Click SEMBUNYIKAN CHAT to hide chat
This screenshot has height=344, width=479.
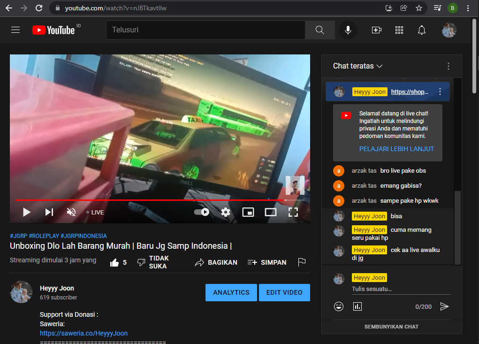[x=391, y=327]
